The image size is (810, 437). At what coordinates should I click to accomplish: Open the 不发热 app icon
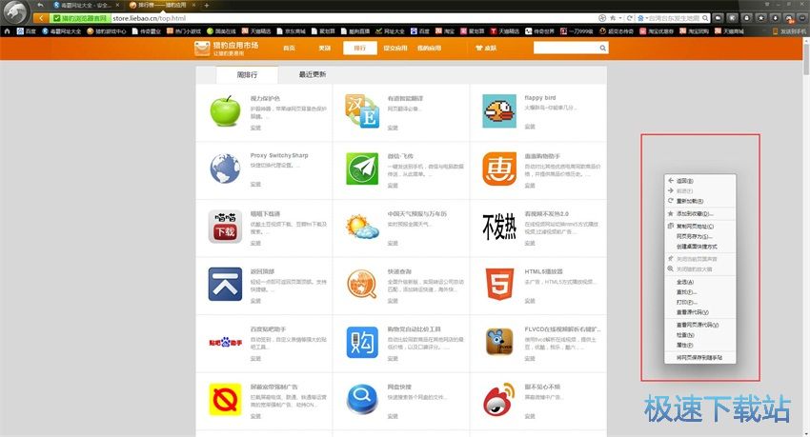499,227
